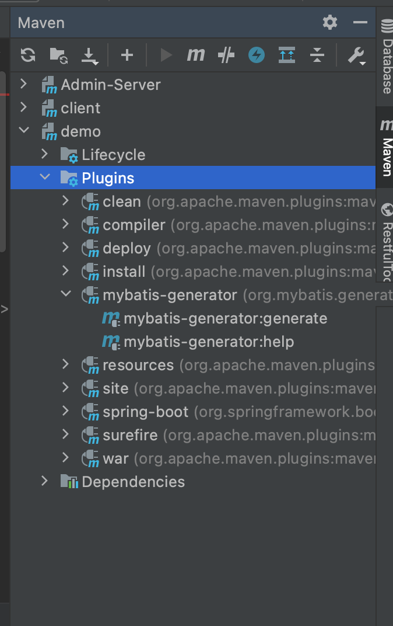The image size is (393, 626).
Task: Select the client project label
Action: pyautogui.click(x=80, y=108)
